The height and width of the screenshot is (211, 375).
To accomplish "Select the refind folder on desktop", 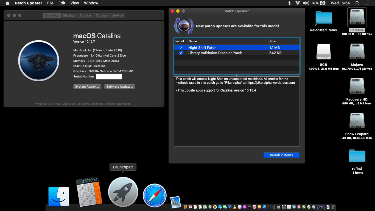I will point(357,156).
